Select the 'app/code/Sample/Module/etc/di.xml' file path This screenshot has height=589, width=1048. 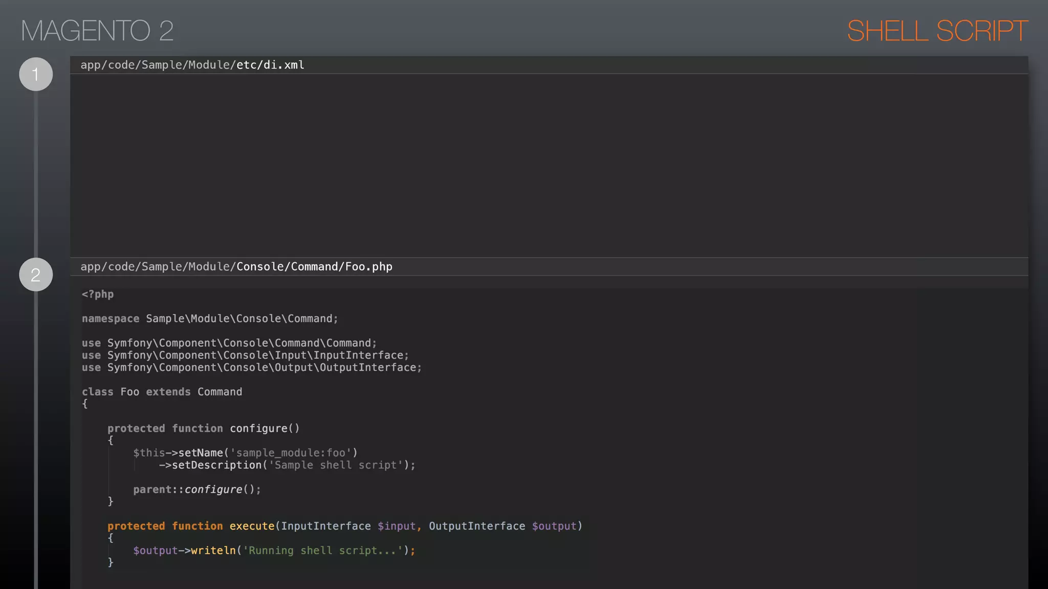(x=192, y=65)
